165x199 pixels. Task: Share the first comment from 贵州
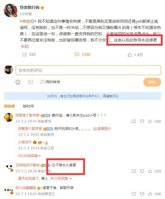point(134,121)
